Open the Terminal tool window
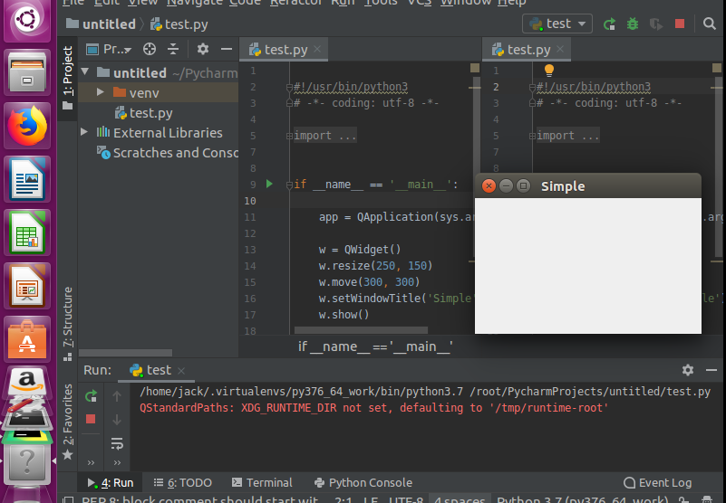The image size is (726, 503). coord(262,483)
